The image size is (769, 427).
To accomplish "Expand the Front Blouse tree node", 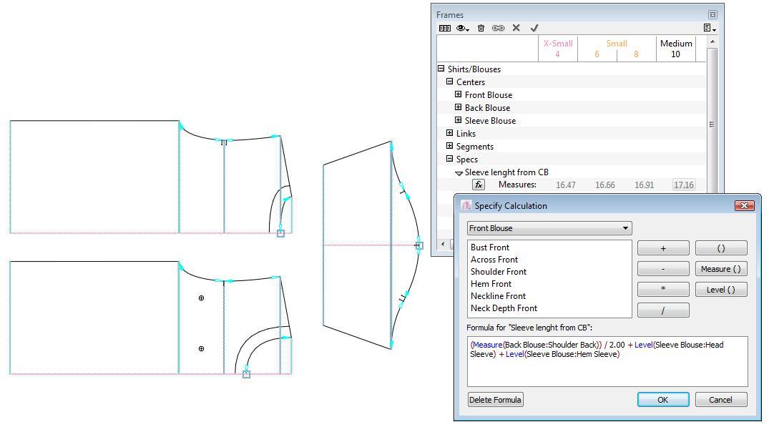I will coord(459,94).
